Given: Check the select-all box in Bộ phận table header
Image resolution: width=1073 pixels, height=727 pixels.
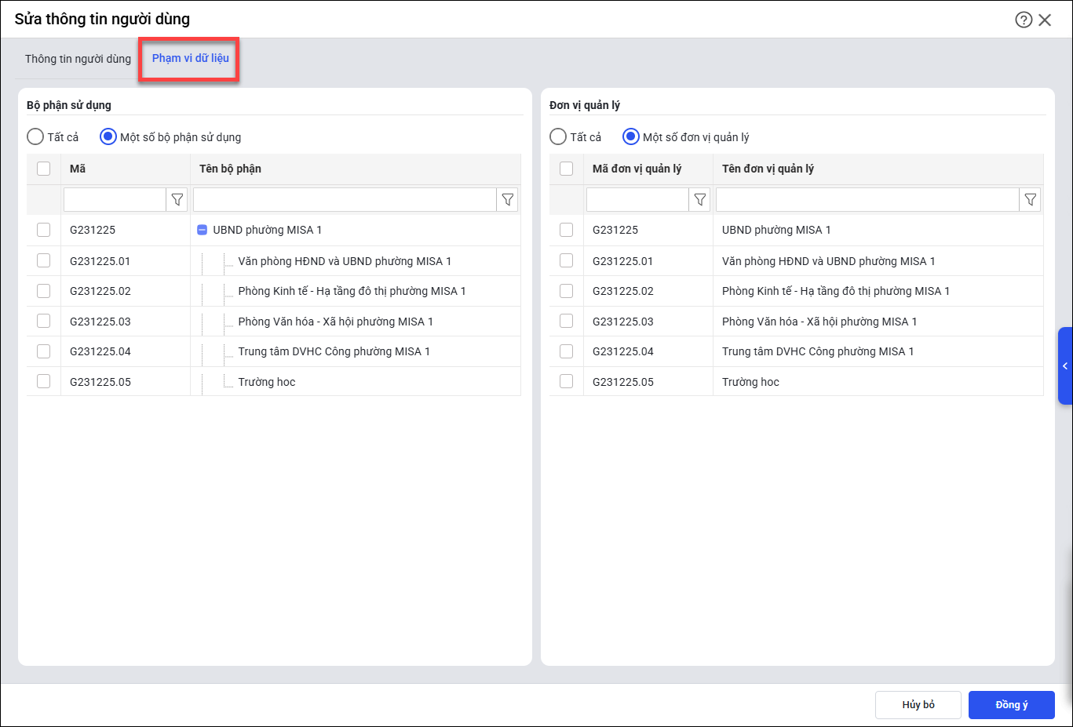Looking at the screenshot, I should point(44,169).
